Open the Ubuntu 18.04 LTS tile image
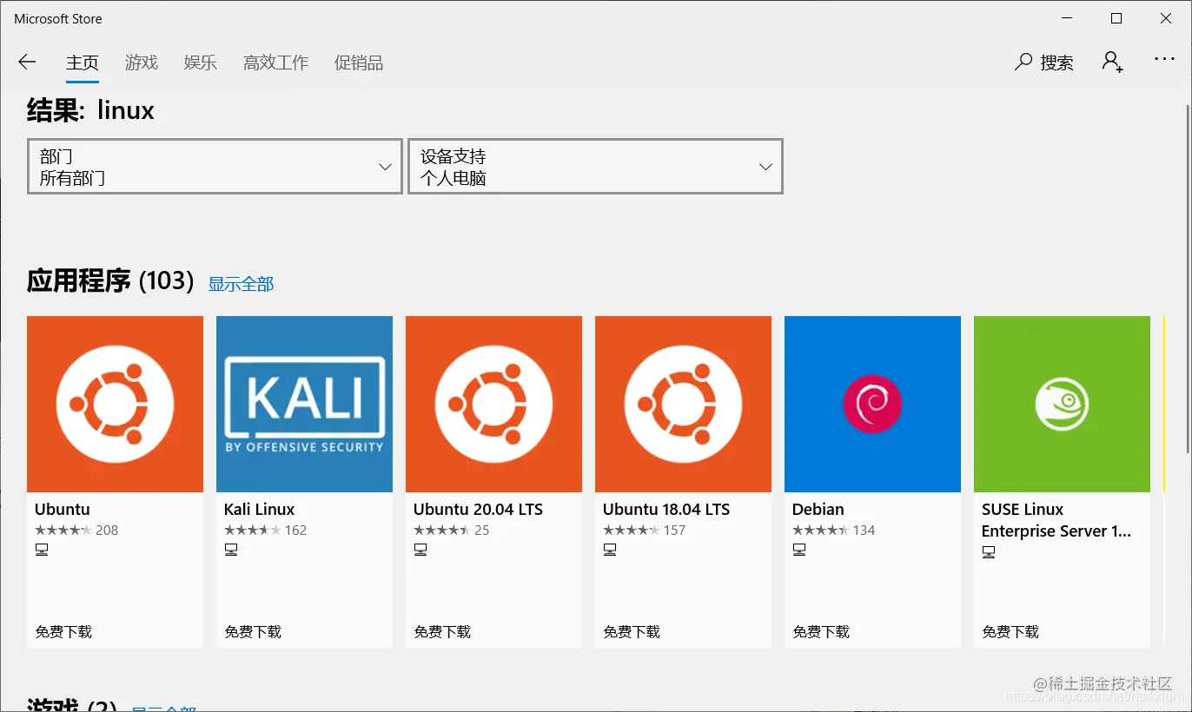Screen dimensions: 1192x712 (x=683, y=404)
